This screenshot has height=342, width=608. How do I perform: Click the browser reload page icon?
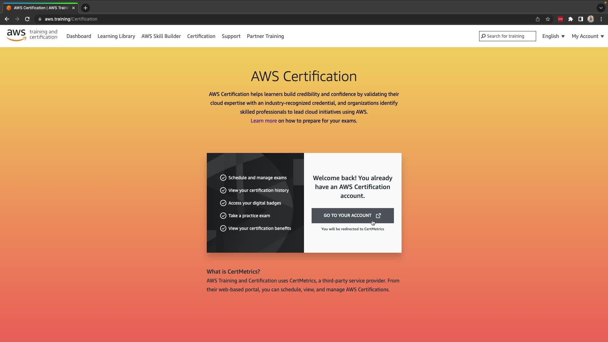[x=27, y=19]
